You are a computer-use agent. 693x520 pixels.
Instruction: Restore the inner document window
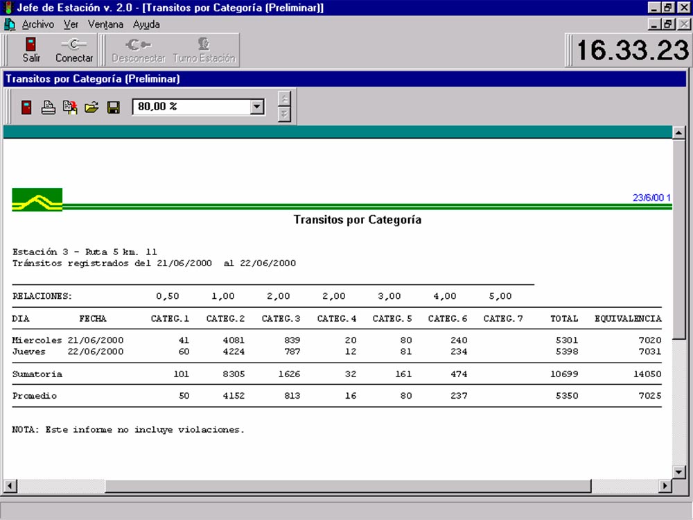click(x=668, y=24)
